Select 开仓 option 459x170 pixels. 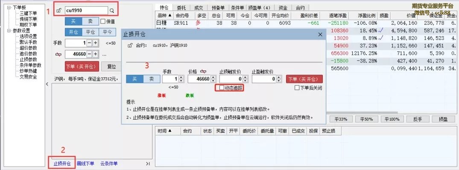pyautogui.click(x=73, y=32)
